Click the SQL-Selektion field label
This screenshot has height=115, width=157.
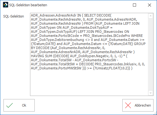(13, 16)
